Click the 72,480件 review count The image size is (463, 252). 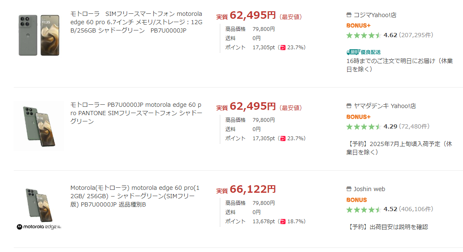[x=414, y=126]
